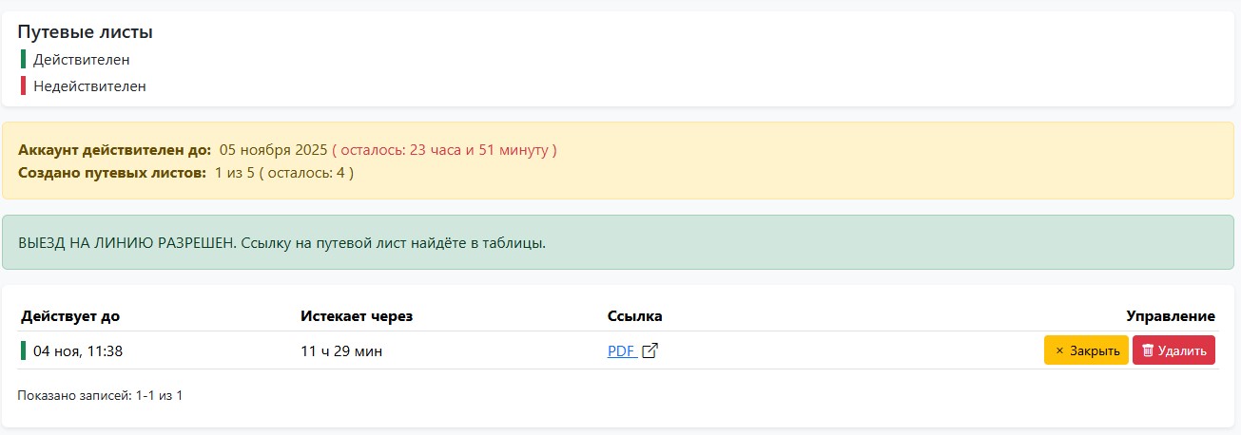
Task: Click the green status bar in table row
Action: coord(23,350)
